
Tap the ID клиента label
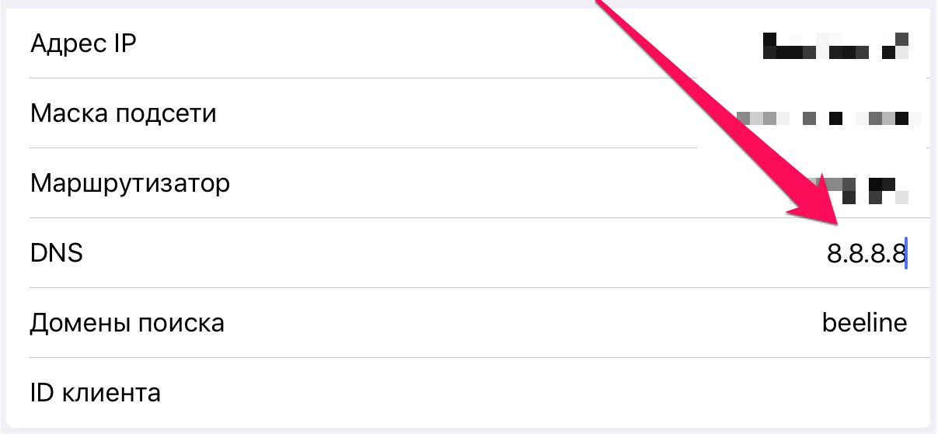click(95, 392)
